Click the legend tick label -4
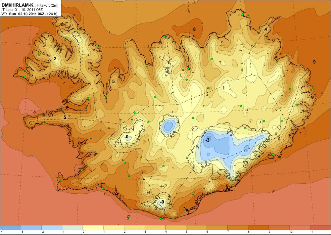Screen dimensions: 331x235 2,232
